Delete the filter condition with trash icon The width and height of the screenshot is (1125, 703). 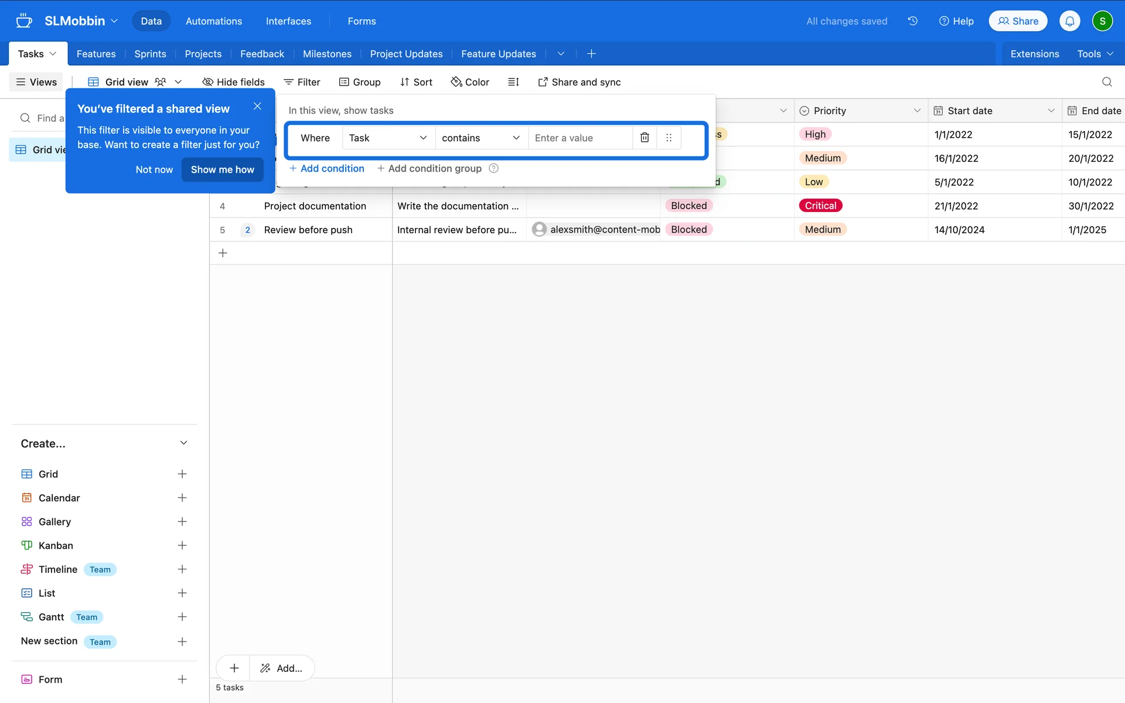tap(645, 138)
